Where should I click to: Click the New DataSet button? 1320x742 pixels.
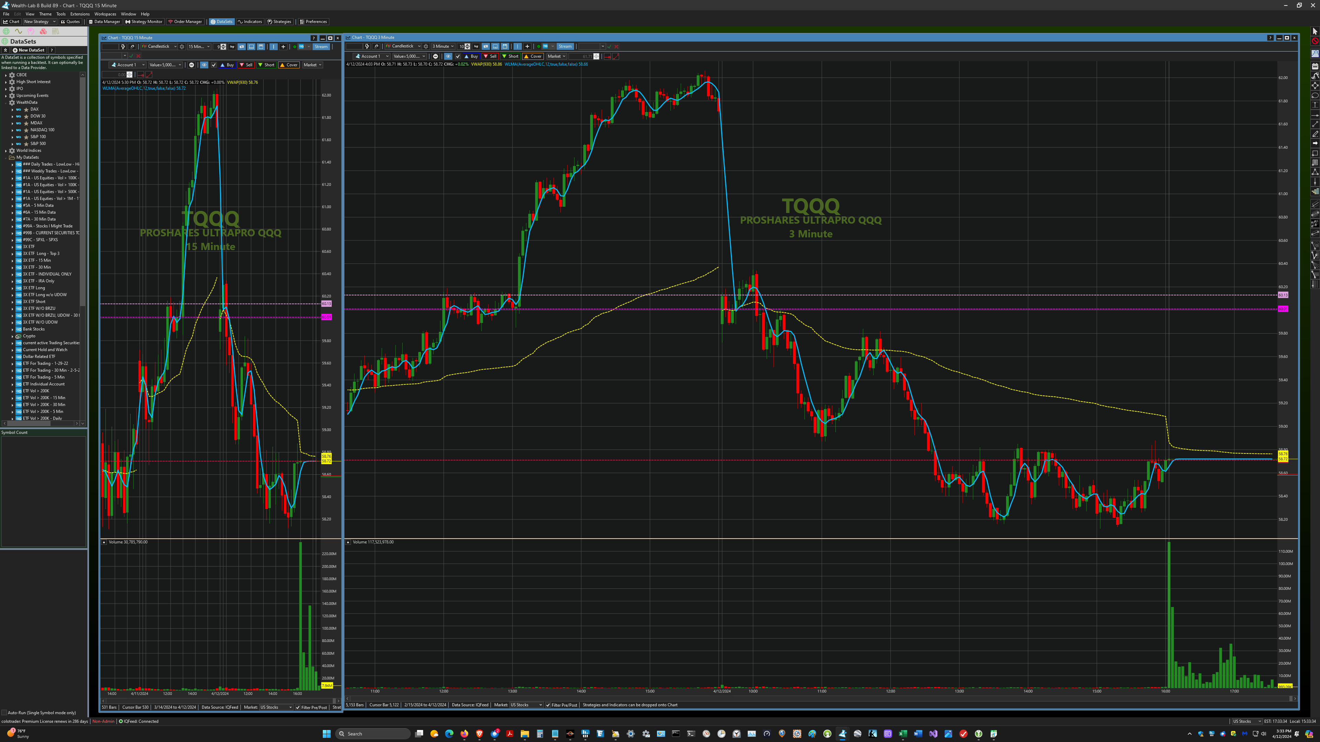coord(29,50)
